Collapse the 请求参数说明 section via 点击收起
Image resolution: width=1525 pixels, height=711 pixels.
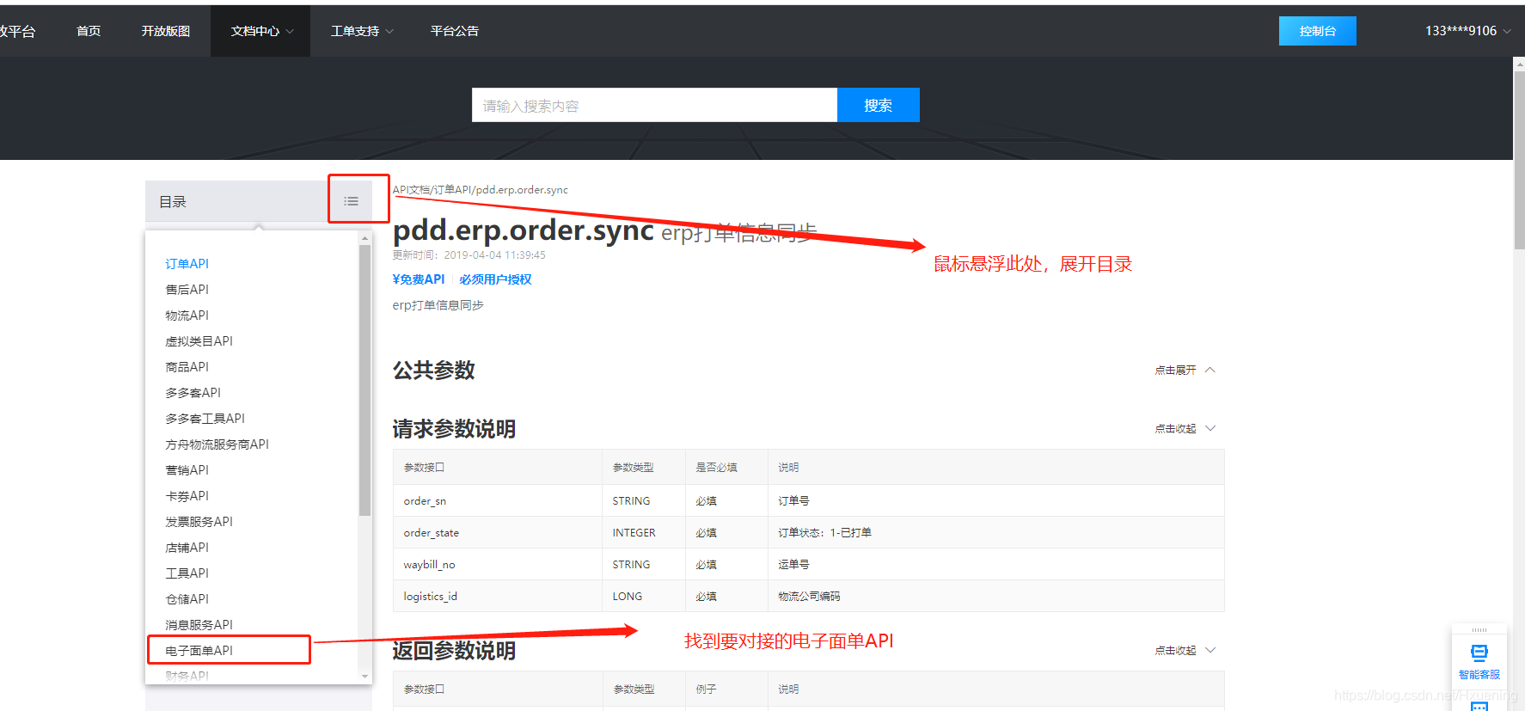[1185, 428]
